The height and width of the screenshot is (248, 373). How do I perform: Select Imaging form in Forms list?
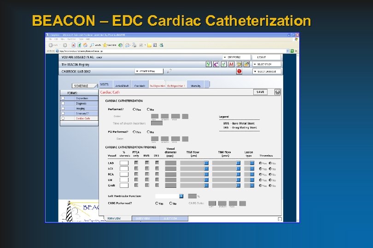(79, 108)
